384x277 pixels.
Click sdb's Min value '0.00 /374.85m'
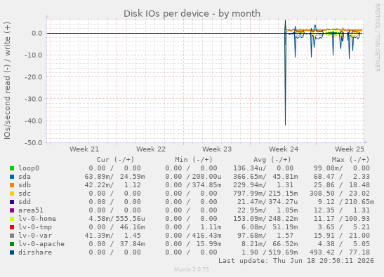193,184
